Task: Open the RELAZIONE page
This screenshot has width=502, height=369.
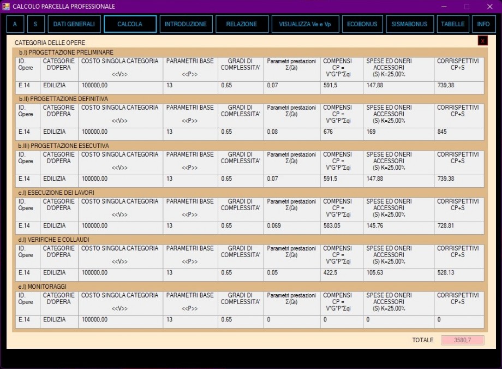Action: click(242, 24)
